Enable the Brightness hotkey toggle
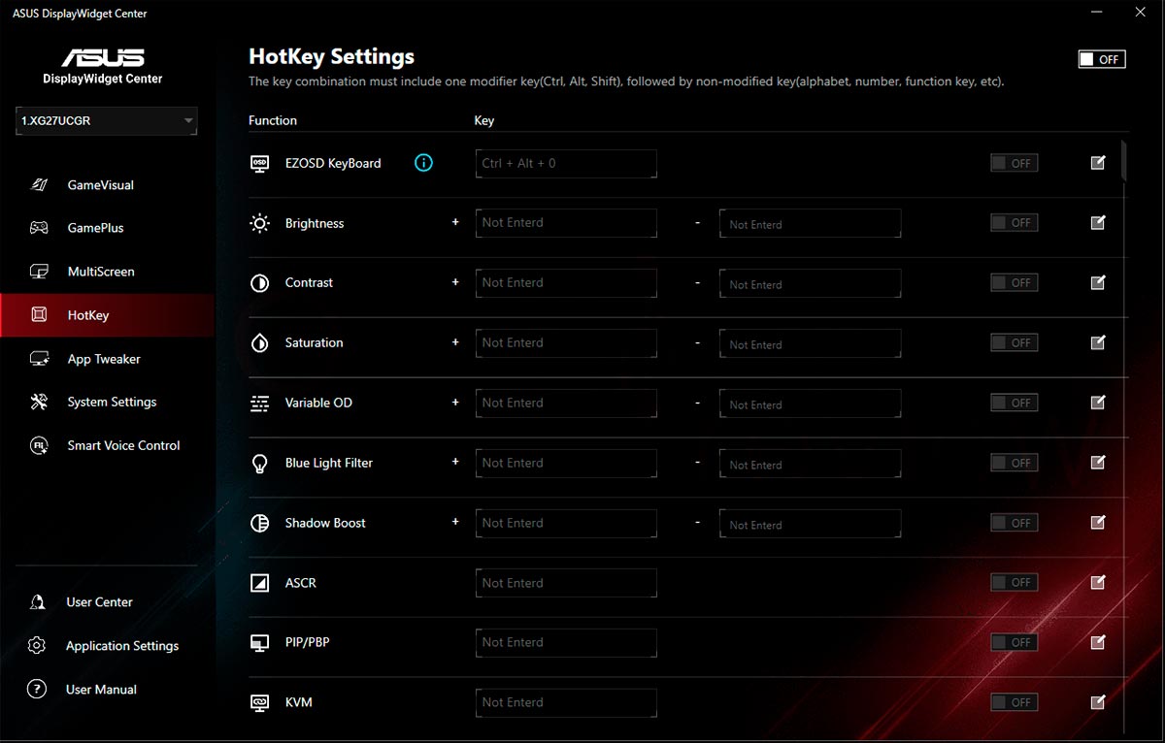 (1014, 222)
